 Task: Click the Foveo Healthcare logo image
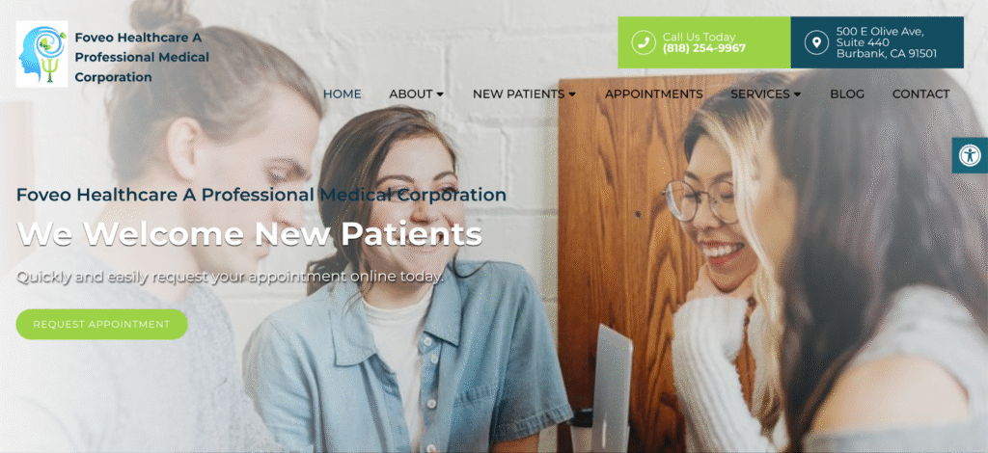pos(41,53)
